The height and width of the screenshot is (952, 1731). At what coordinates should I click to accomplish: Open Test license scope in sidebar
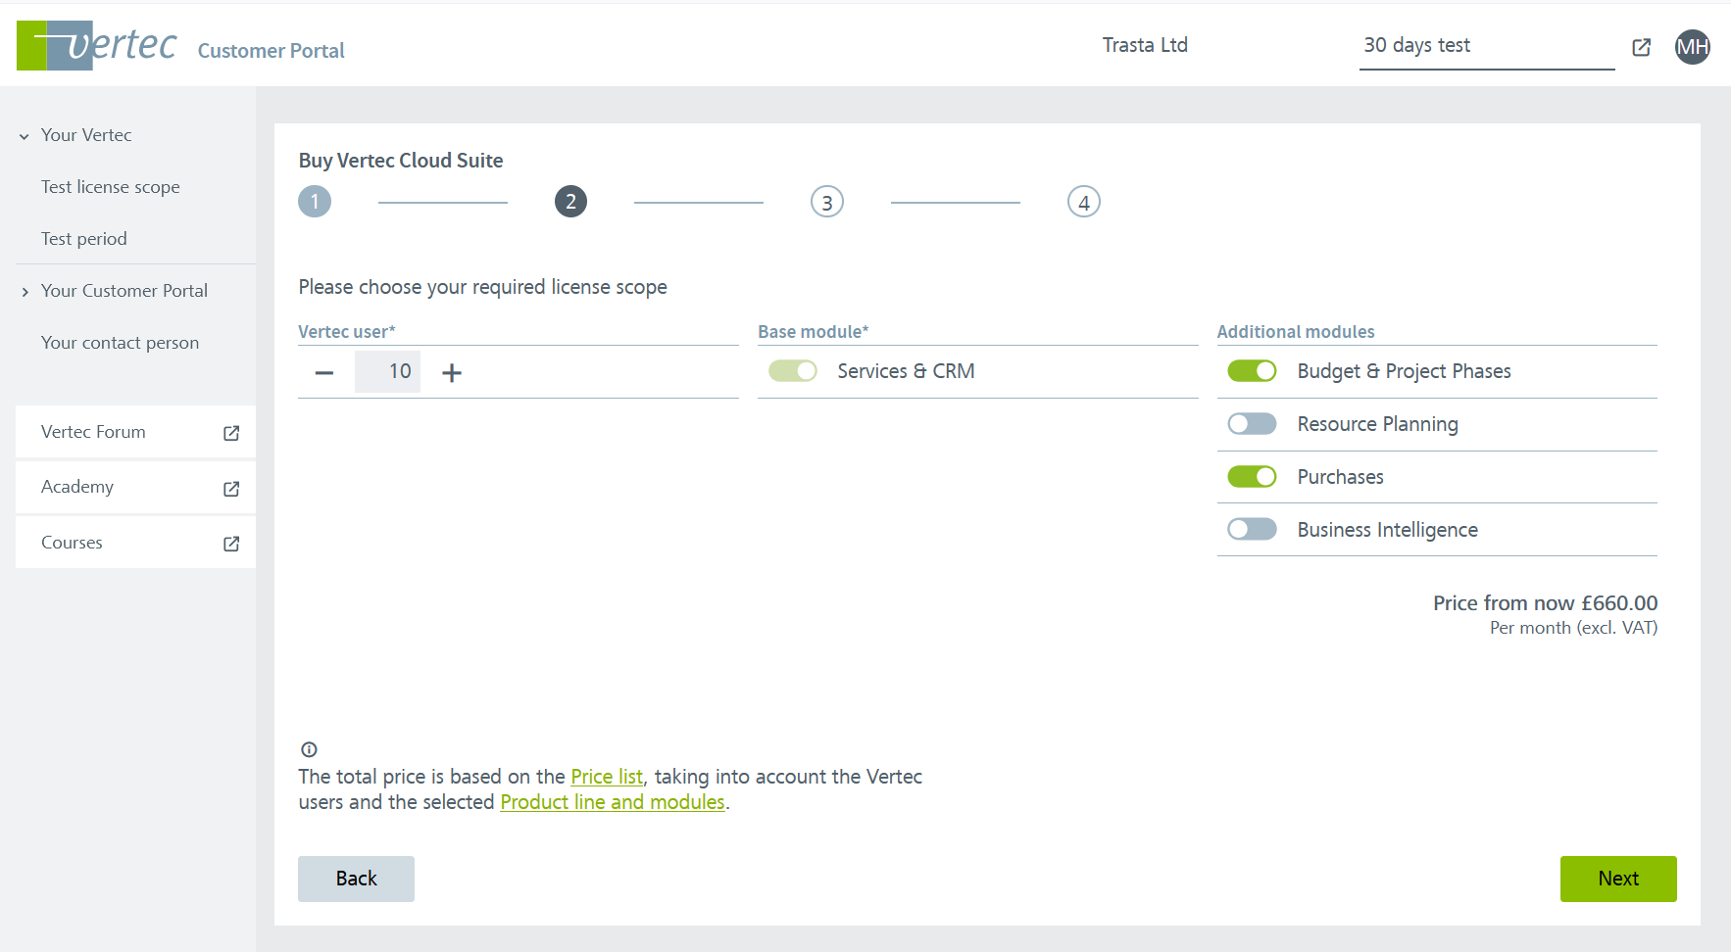pyautogui.click(x=111, y=187)
